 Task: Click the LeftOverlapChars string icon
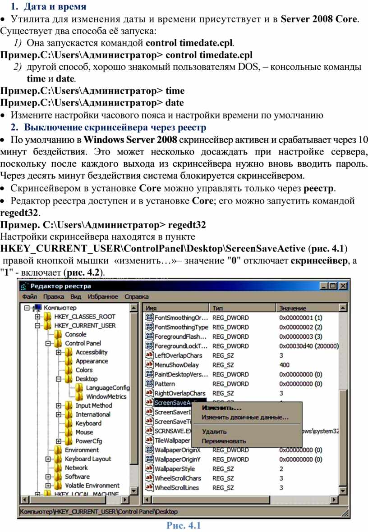[149, 355]
